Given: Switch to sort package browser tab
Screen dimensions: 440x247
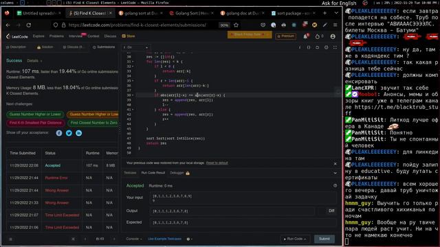Looking at the screenshot, I should click(x=294, y=13).
